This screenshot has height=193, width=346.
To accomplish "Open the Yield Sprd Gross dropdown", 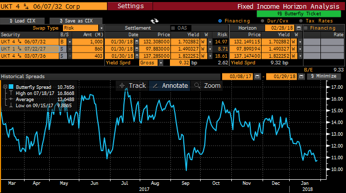I will [161, 63].
